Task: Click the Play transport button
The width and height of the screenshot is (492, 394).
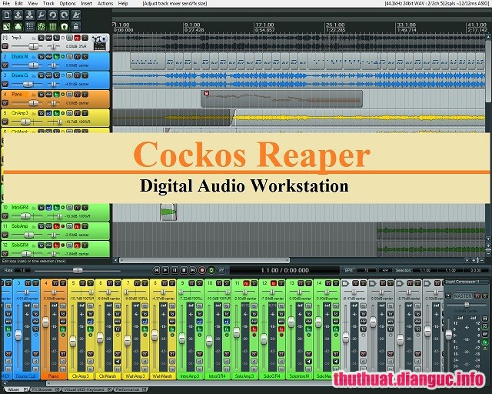Action: [x=165, y=270]
